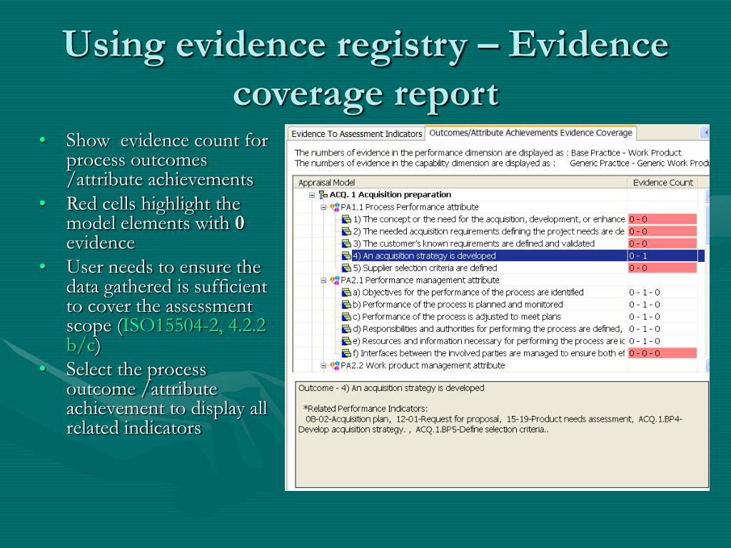Click red 0 - 0 - 0 cell for Interfaces
This screenshot has height=548, width=731.
(x=662, y=353)
